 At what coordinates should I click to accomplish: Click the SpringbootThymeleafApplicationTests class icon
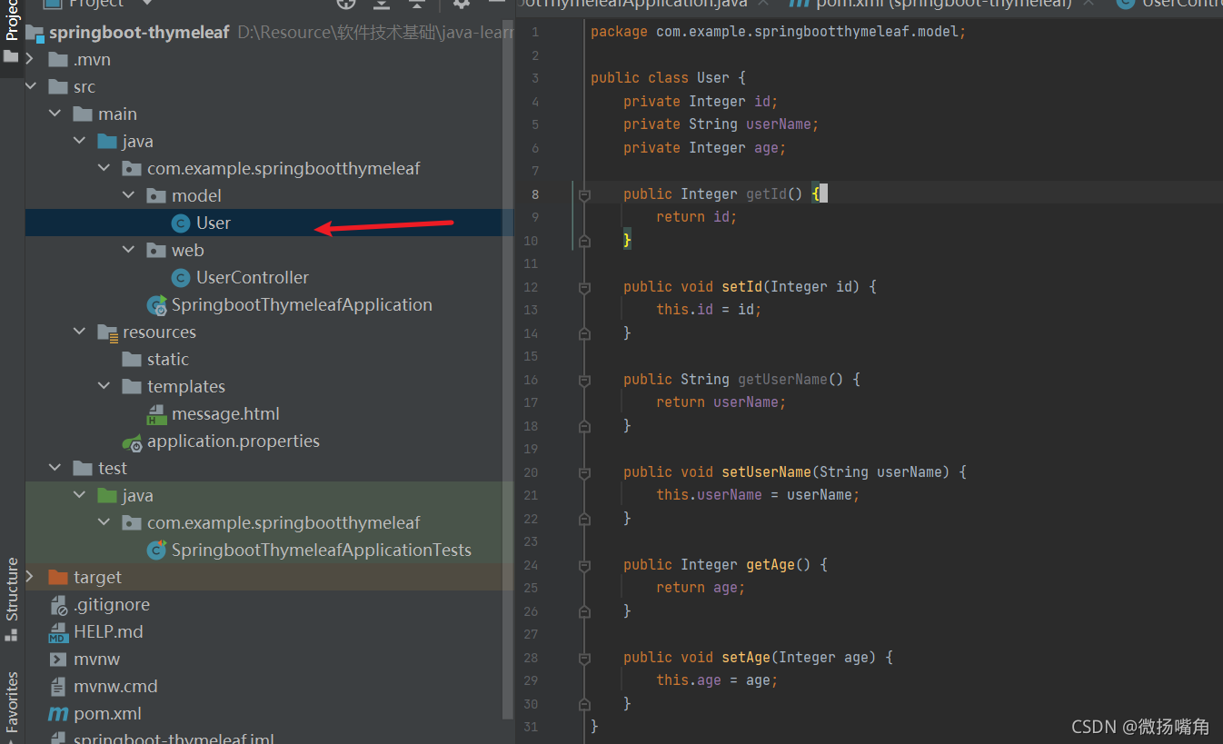pos(156,551)
